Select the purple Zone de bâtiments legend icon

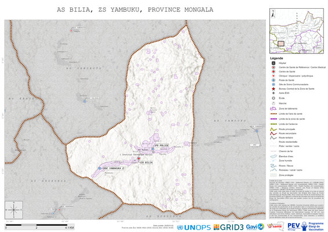point(274,108)
